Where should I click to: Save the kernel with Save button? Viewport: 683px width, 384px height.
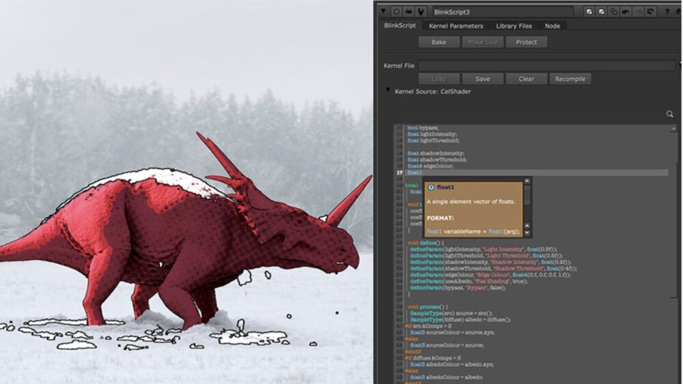tap(482, 78)
